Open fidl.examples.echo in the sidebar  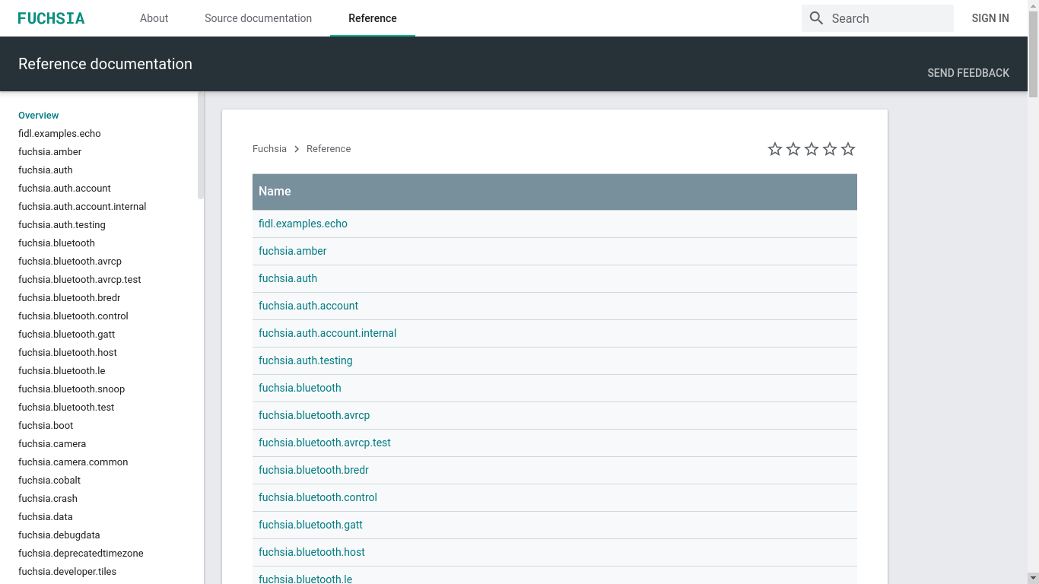pyautogui.click(x=59, y=134)
